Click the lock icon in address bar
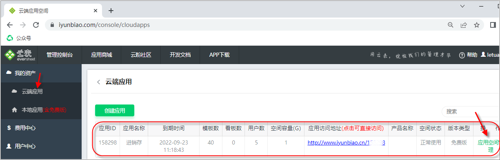Viewport: 500px width, 160px height. tap(52, 25)
